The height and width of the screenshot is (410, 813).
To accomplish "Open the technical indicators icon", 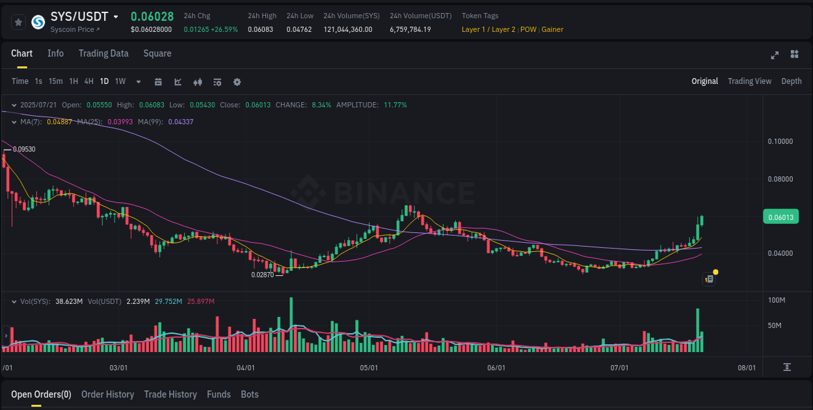I will [217, 82].
